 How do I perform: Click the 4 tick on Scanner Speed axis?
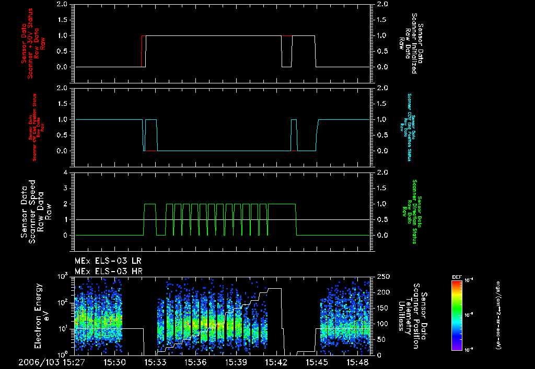65,173
